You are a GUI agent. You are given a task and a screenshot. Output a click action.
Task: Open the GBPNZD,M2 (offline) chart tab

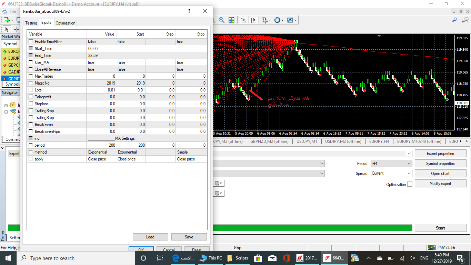click(x=269, y=141)
